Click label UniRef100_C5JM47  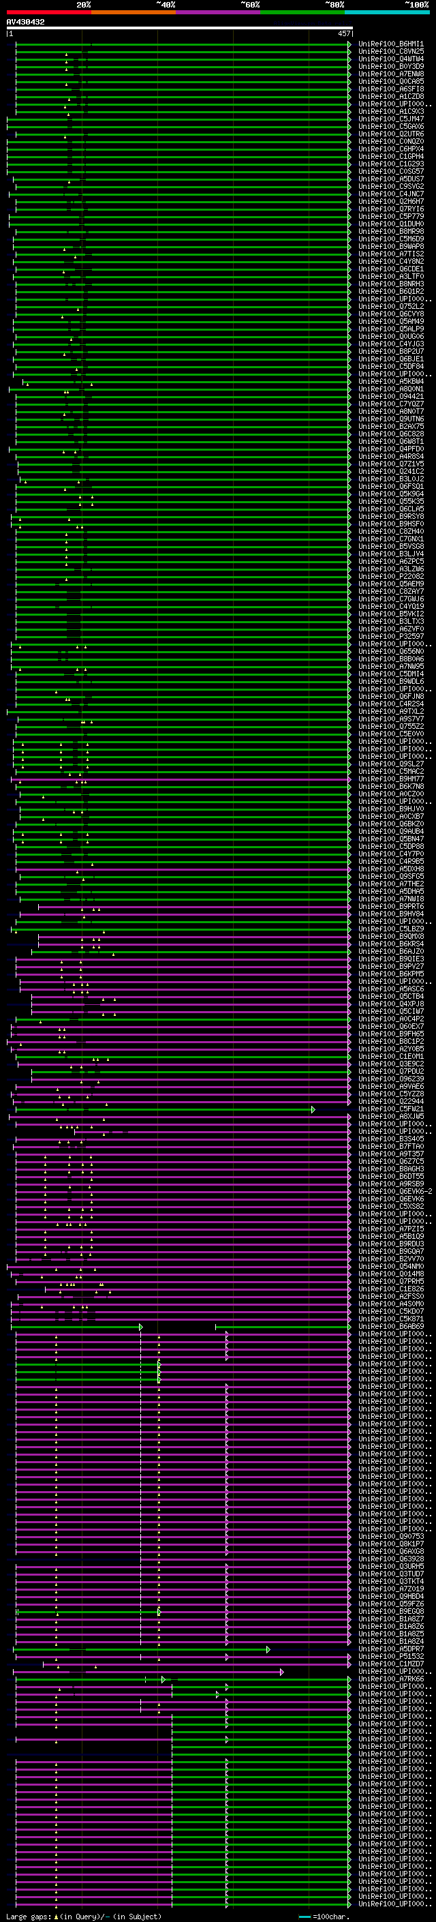391,119
